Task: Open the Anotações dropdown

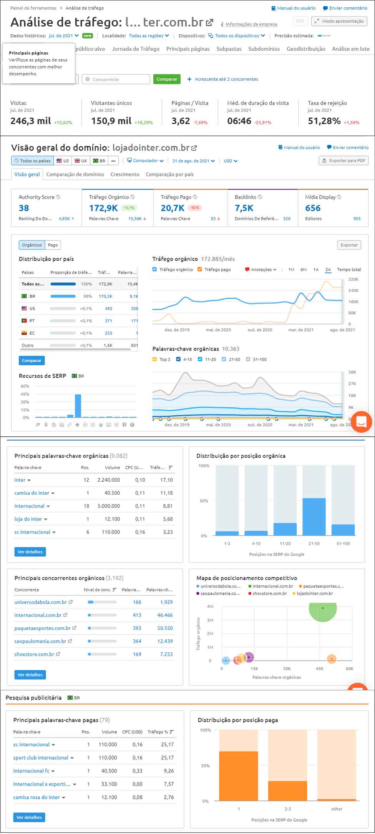Action: point(261,270)
